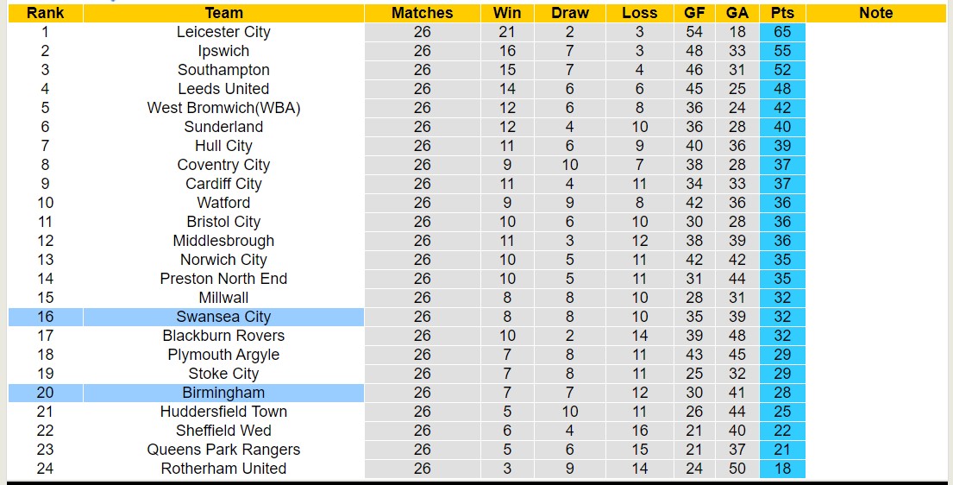Click the Rotherham United team name
The image size is (953, 485).
tap(223, 469)
